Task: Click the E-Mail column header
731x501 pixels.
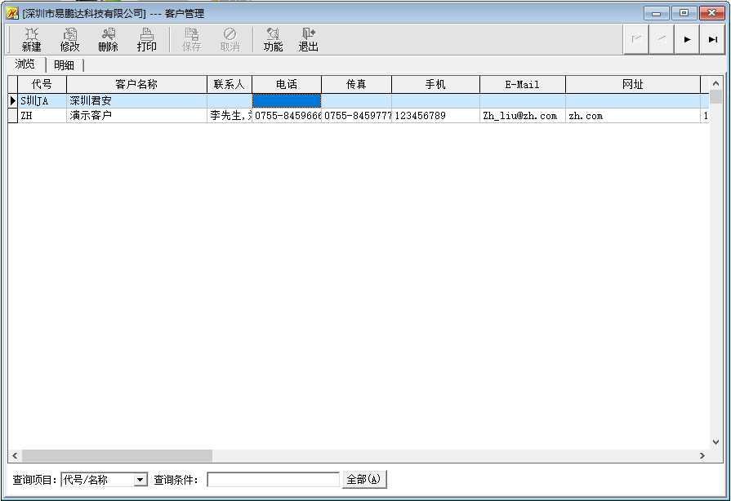Action: pyautogui.click(x=522, y=84)
